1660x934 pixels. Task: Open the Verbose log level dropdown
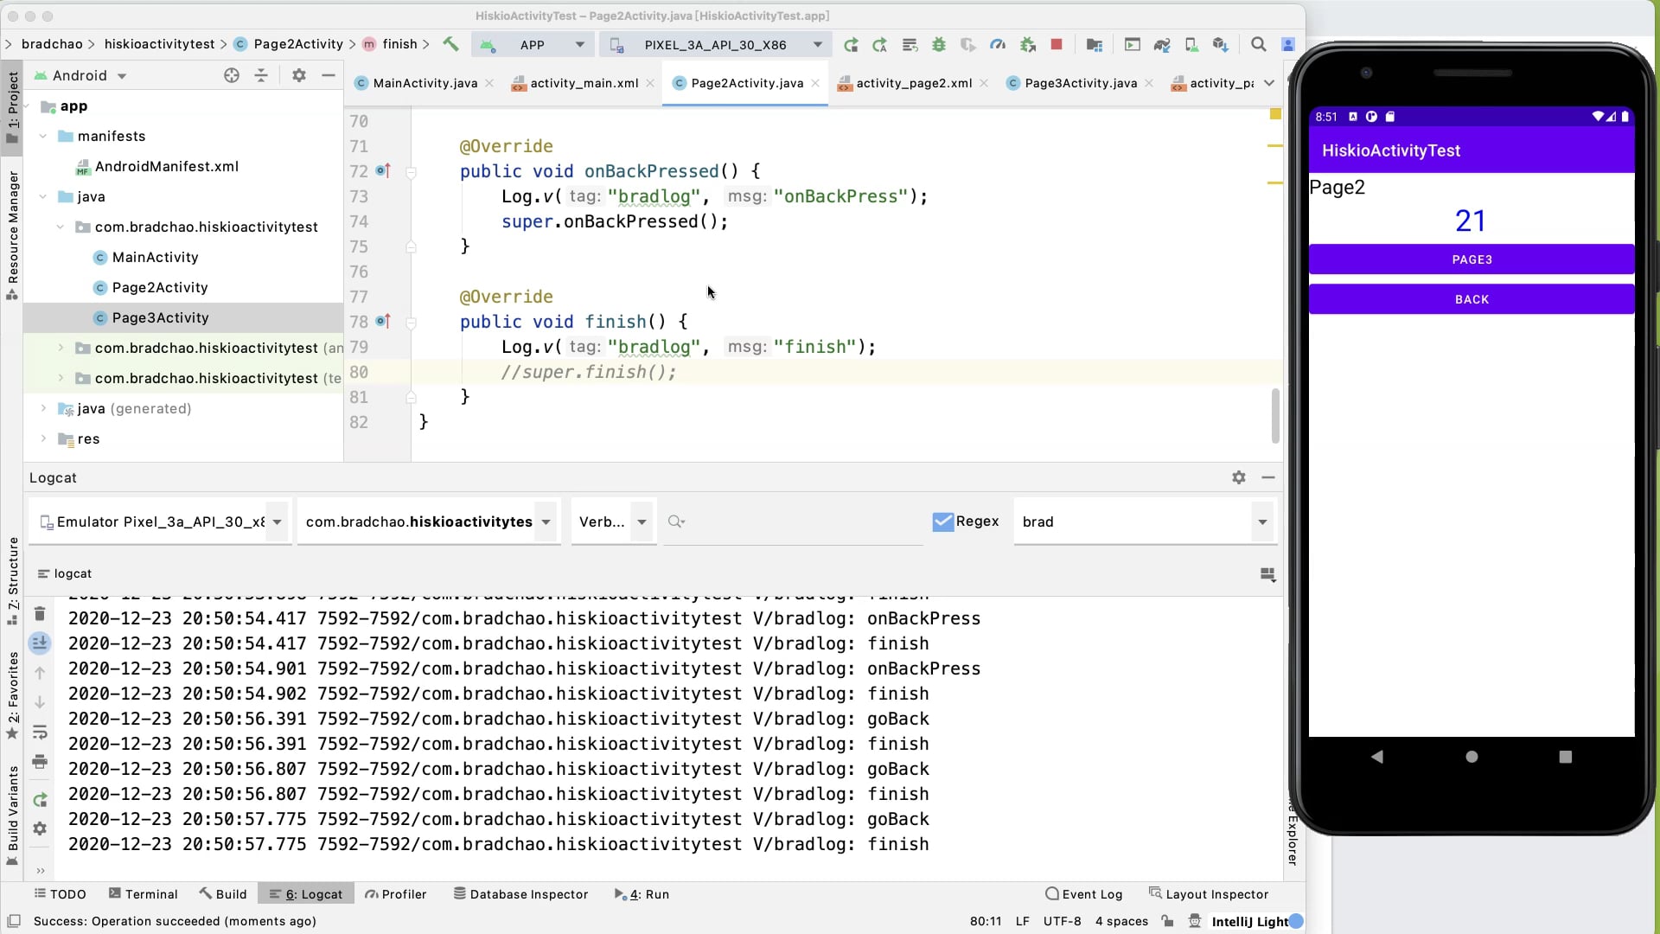click(x=612, y=521)
